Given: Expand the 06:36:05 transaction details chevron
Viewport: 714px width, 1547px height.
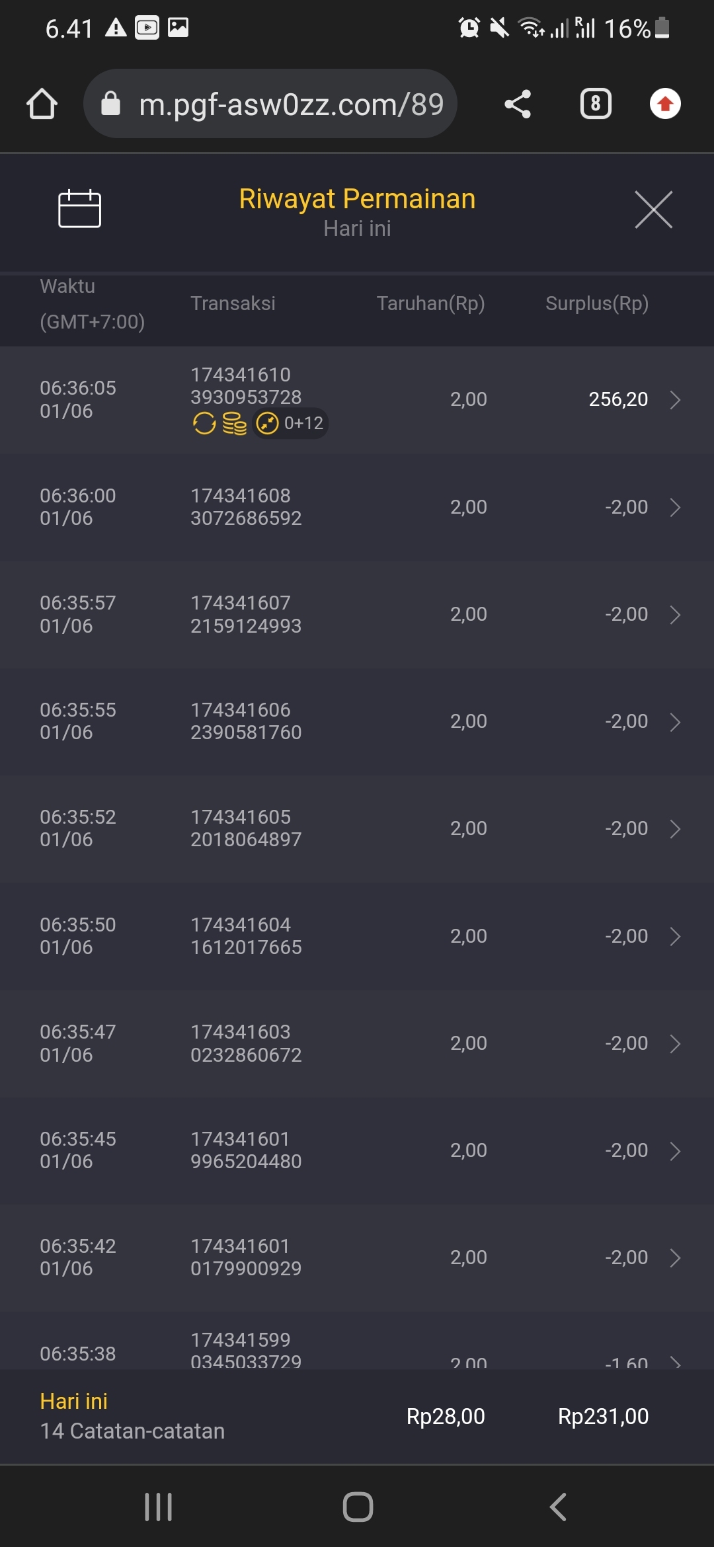Looking at the screenshot, I should tap(675, 400).
